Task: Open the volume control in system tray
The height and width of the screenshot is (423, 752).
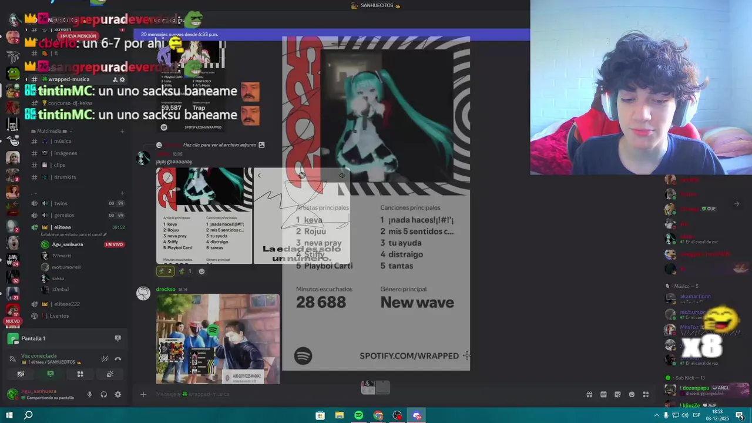Action: pyautogui.click(x=685, y=415)
